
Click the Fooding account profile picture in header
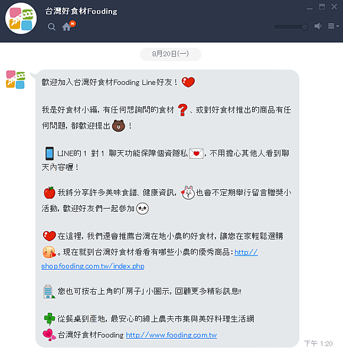click(x=21, y=18)
